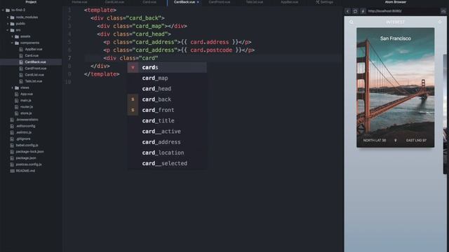This screenshot has height=252, width=449.
Task: Open TabList.vue in the project tree
Action: [34, 81]
